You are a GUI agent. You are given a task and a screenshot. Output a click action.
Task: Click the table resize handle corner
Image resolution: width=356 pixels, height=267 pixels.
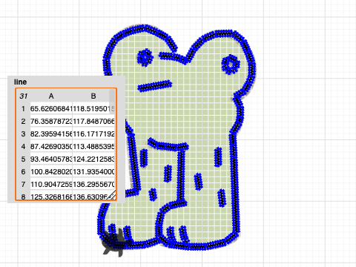(x=113, y=195)
